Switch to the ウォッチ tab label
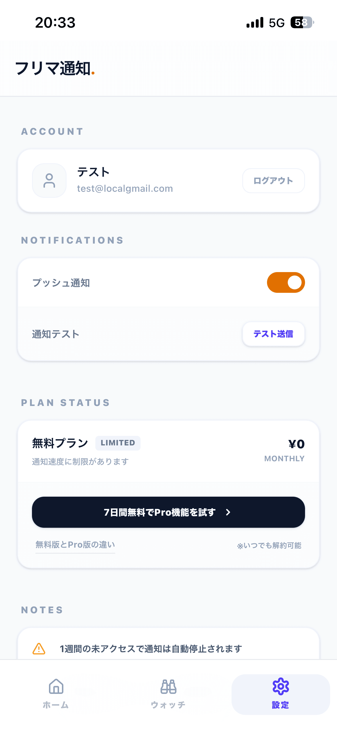 point(168,705)
